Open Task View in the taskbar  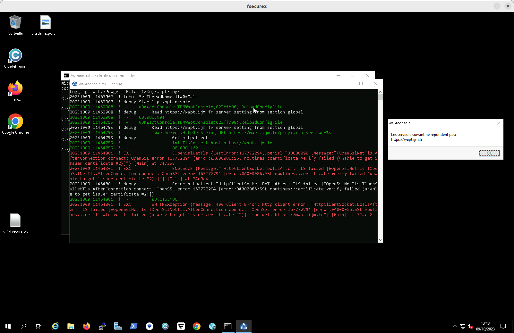click(39, 326)
